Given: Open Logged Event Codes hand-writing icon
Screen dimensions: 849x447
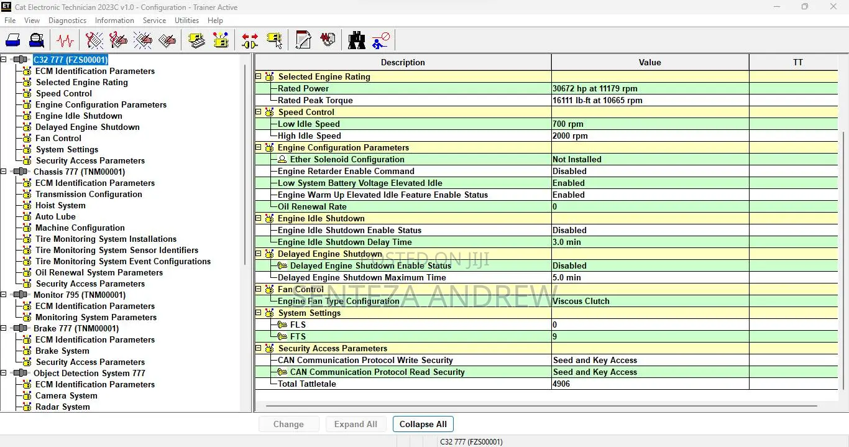Looking at the screenshot, I should tap(167, 40).
